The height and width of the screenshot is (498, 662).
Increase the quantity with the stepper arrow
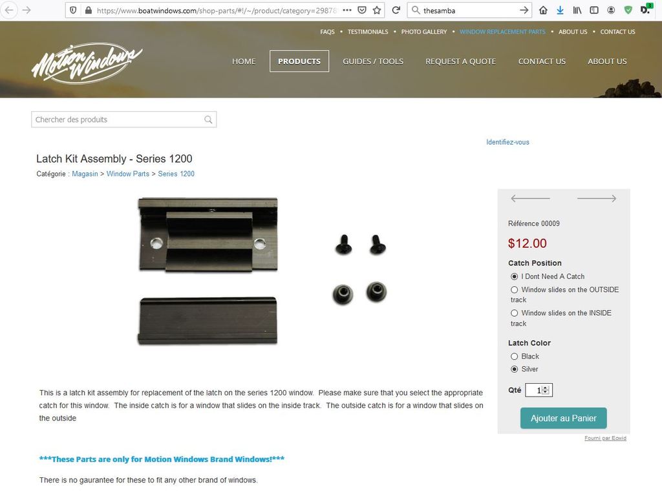pyautogui.click(x=546, y=388)
